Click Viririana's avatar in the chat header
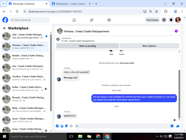 coord(60,31)
